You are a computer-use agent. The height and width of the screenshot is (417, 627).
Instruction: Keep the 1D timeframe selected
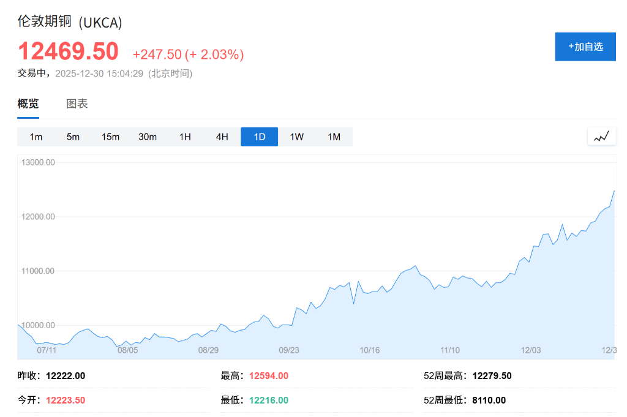[259, 137]
